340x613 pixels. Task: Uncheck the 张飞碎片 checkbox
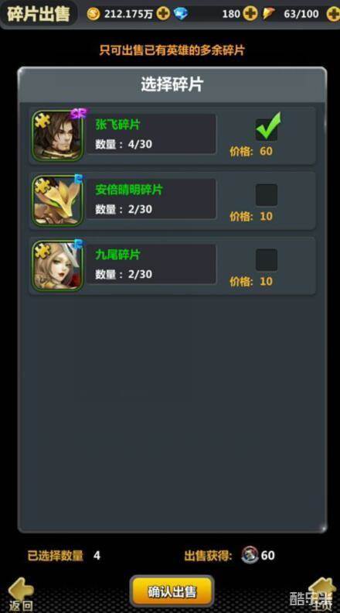pyautogui.click(x=267, y=129)
